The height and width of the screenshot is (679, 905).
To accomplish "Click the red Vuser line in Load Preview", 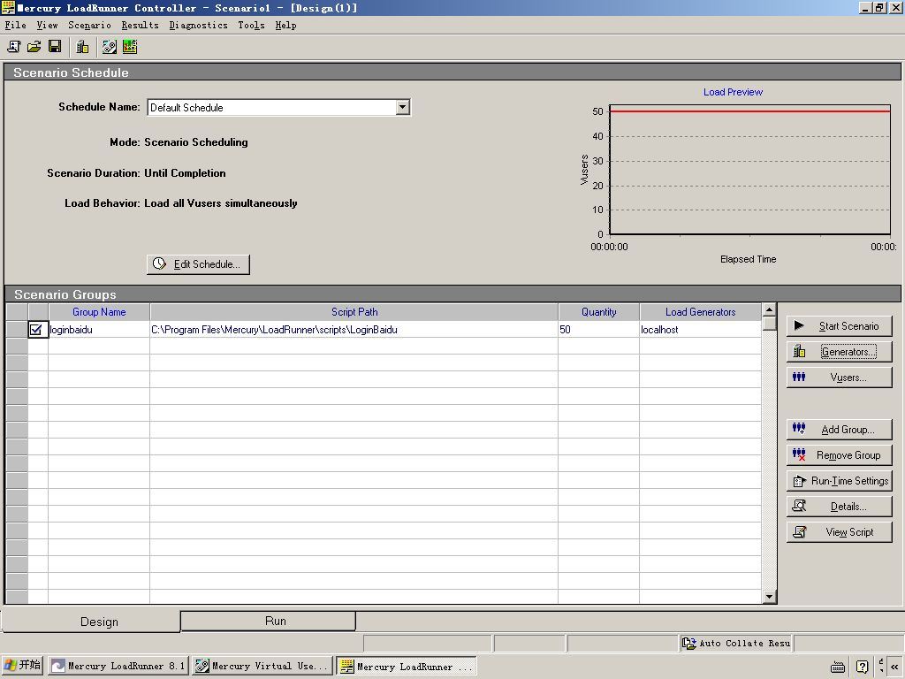I will (749, 111).
